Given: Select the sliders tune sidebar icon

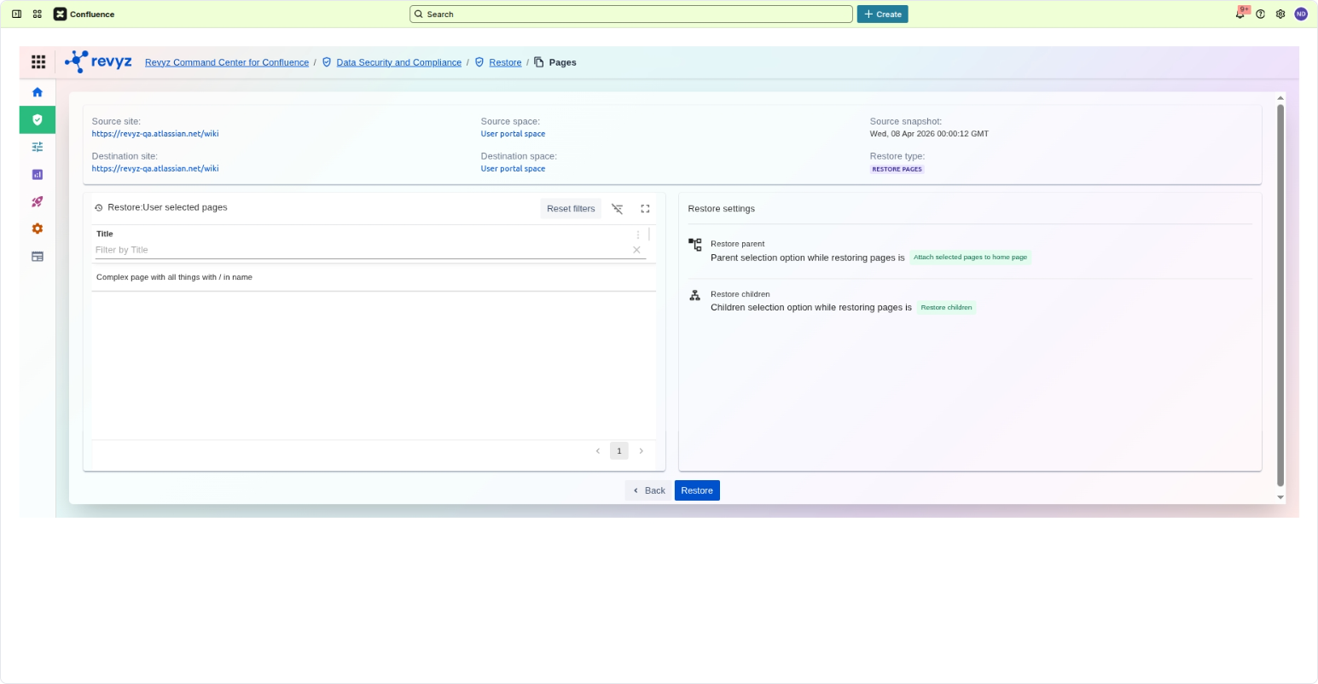Looking at the screenshot, I should [38, 148].
